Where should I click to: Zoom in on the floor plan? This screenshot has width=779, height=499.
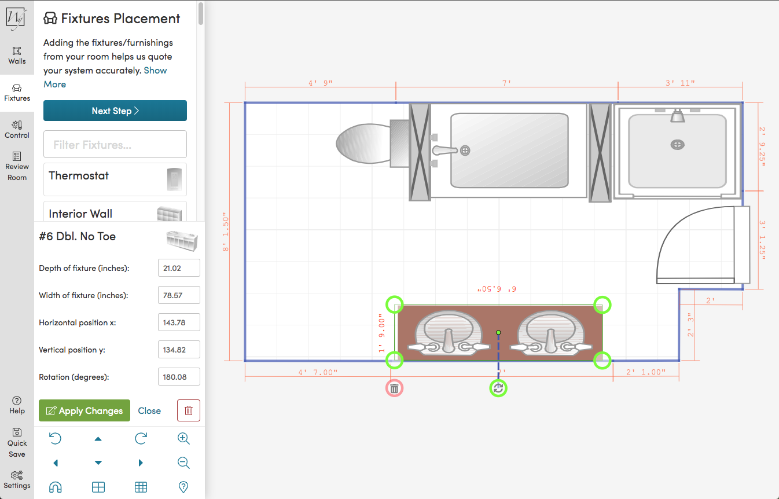[183, 438]
